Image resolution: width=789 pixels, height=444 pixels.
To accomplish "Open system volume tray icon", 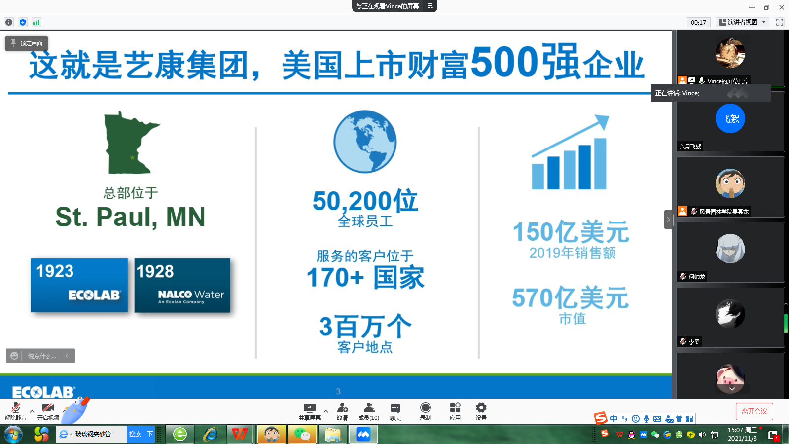I will pyautogui.click(x=703, y=435).
